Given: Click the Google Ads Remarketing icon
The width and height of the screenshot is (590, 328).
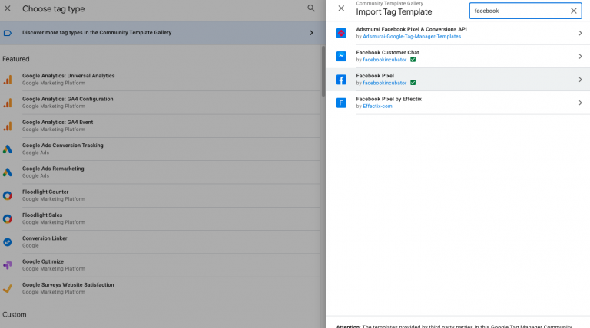Looking at the screenshot, I should pyautogui.click(x=8, y=172).
